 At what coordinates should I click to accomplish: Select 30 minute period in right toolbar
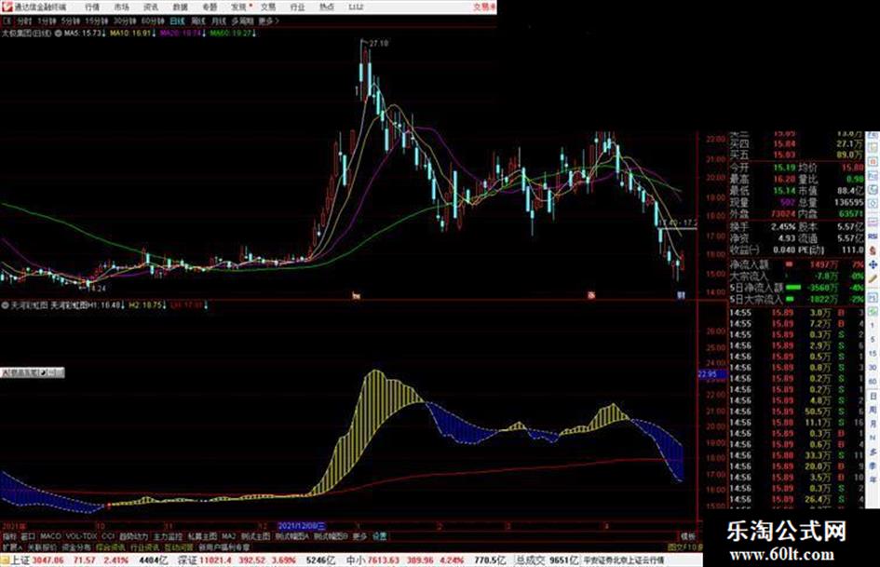point(873,368)
